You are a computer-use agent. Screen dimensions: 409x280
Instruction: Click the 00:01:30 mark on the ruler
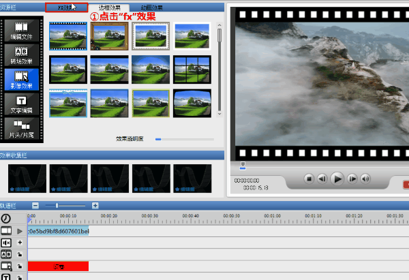click(x=395, y=216)
